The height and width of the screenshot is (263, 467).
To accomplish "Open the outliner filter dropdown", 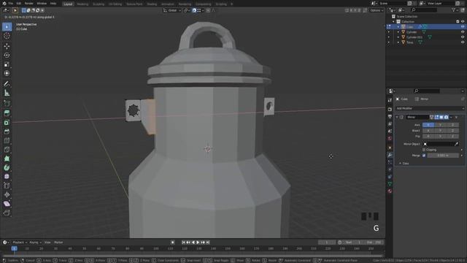I will click(x=455, y=10).
